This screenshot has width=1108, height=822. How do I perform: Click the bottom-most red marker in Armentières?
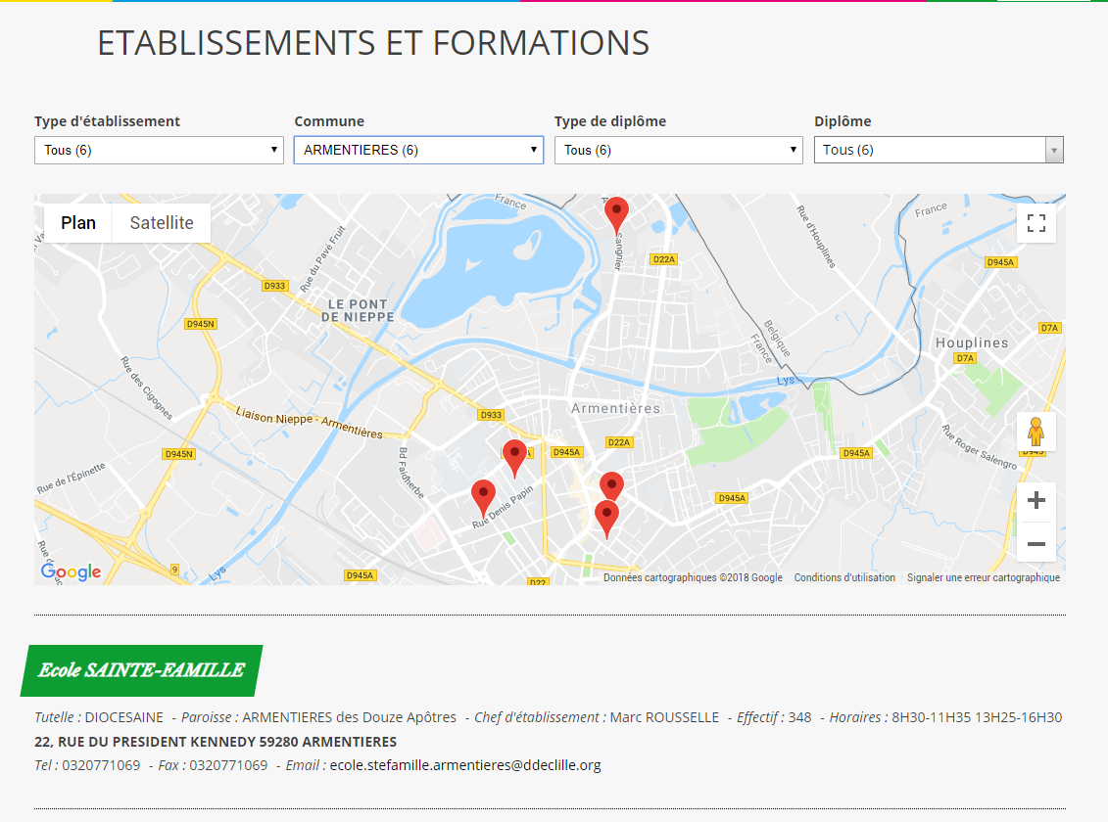[606, 517]
